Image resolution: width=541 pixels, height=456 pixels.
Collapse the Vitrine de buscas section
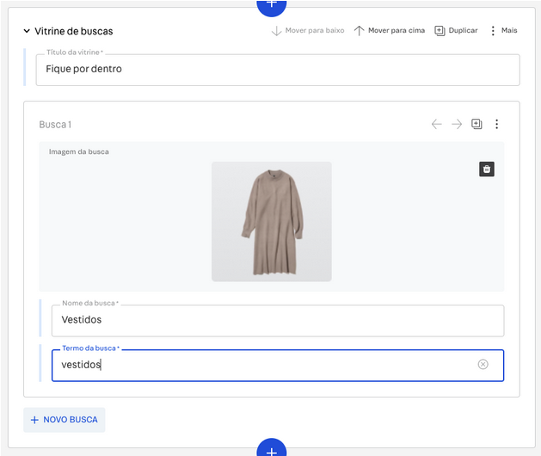tap(27, 31)
